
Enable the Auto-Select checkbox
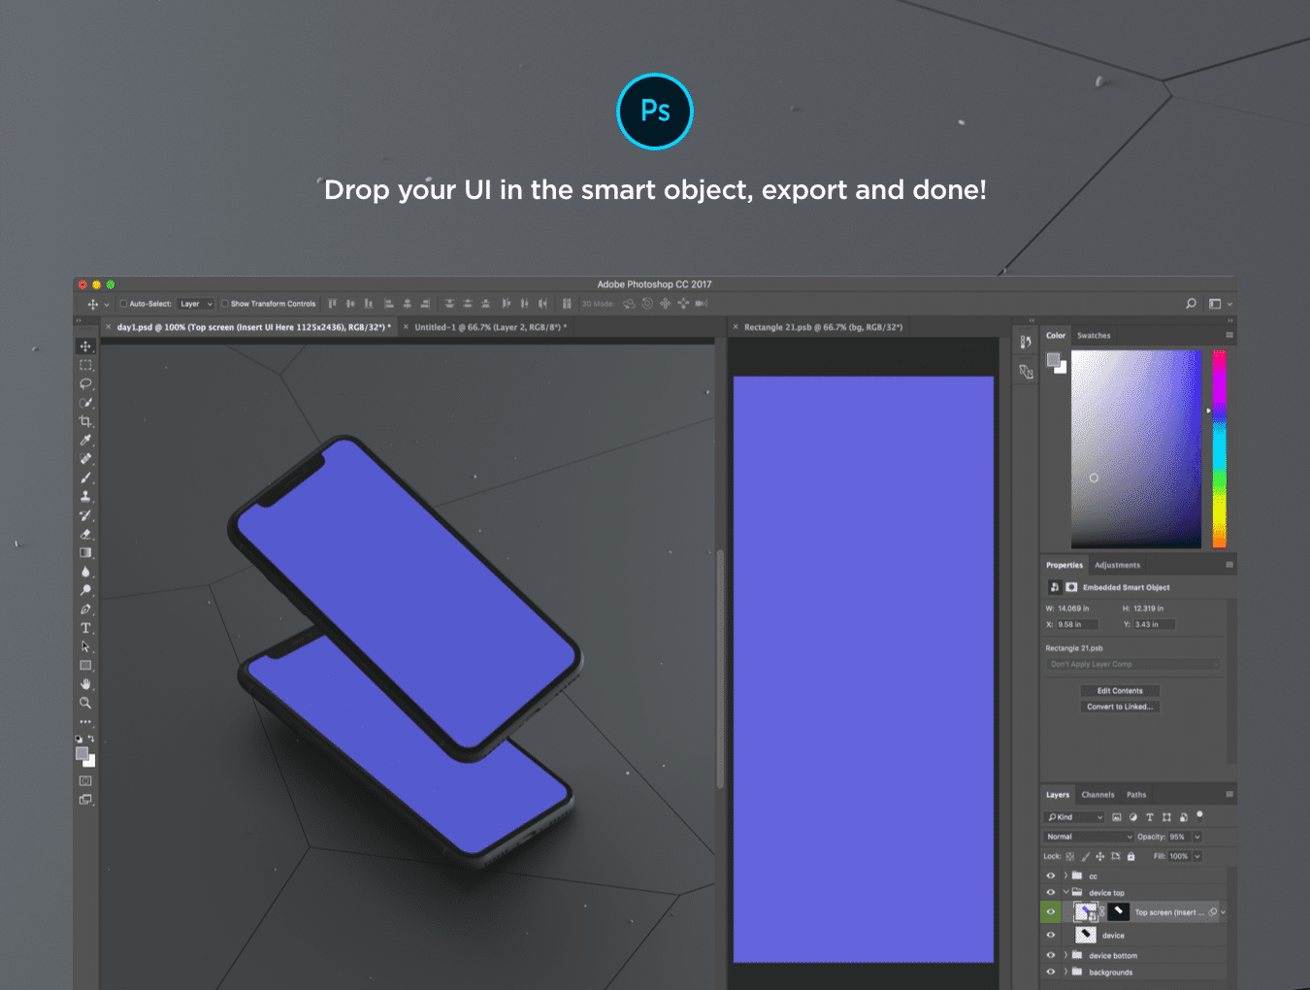coord(123,304)
